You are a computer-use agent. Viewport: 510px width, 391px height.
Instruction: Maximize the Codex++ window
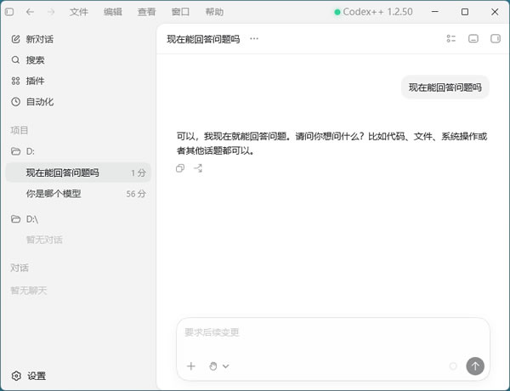[x=465, y=12]
